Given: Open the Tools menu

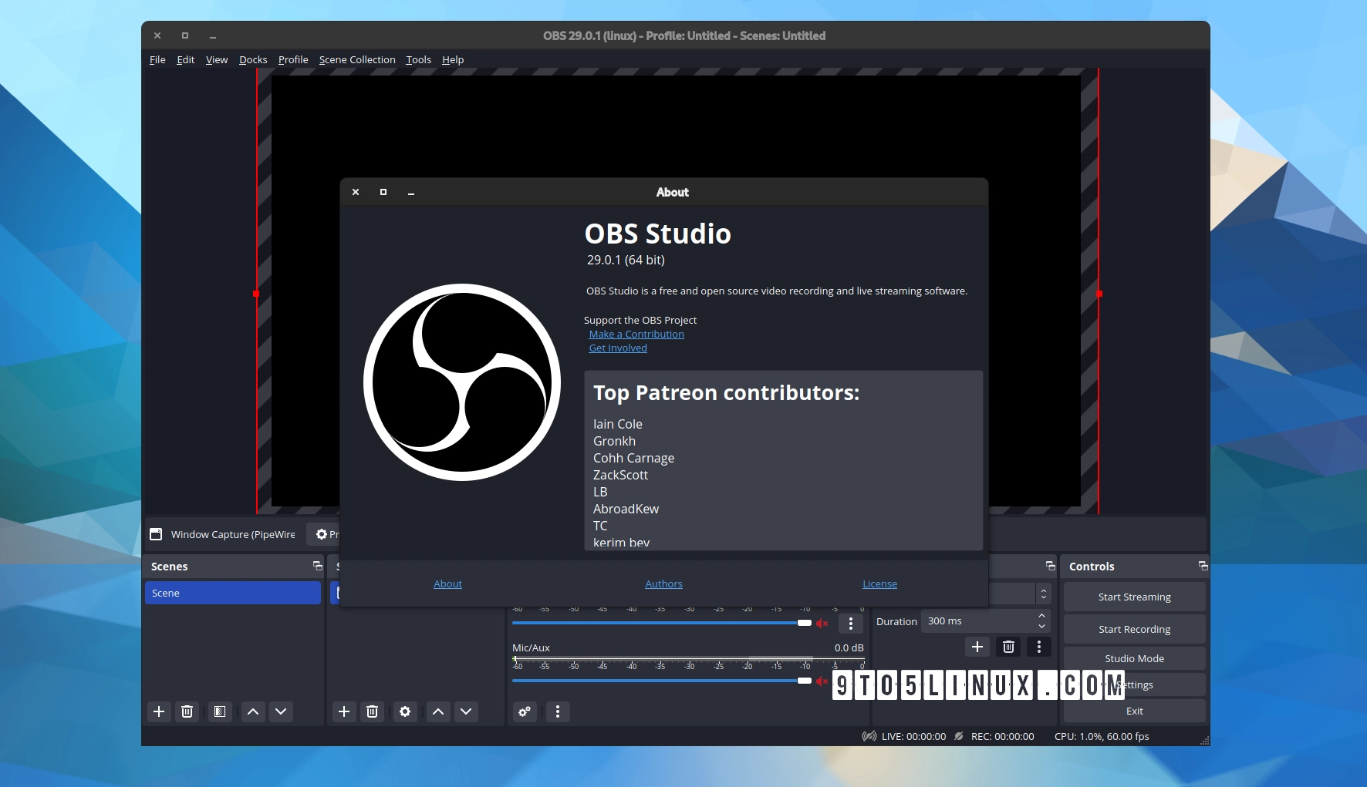Looking at the screenshot, I should coord(417,59).
